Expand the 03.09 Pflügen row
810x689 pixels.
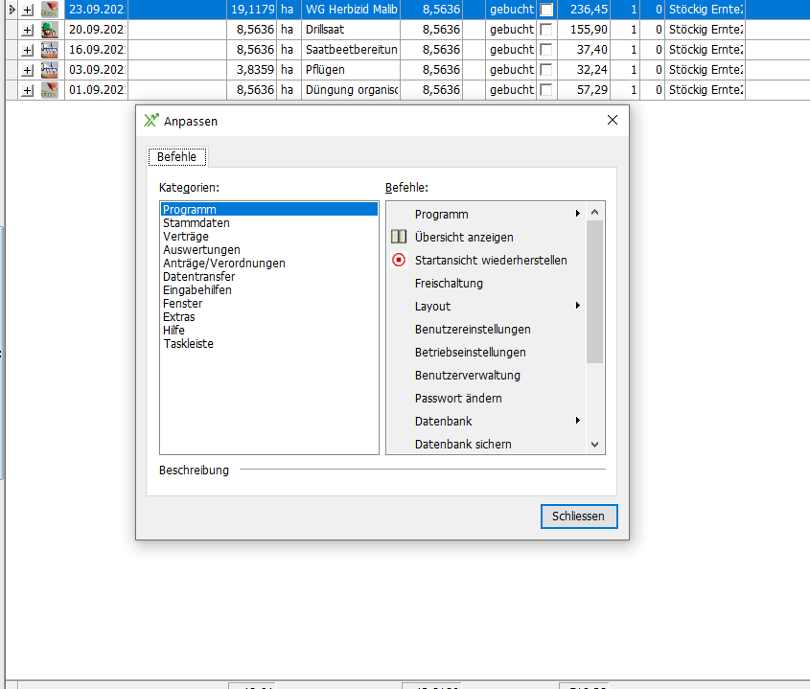point(27,70)
